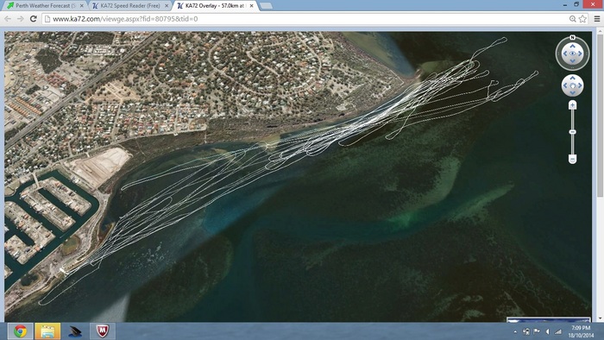The height and width of the screenshot is (340, 604).
Task: Zoom in with the plus button
Action: click(572, 105)
